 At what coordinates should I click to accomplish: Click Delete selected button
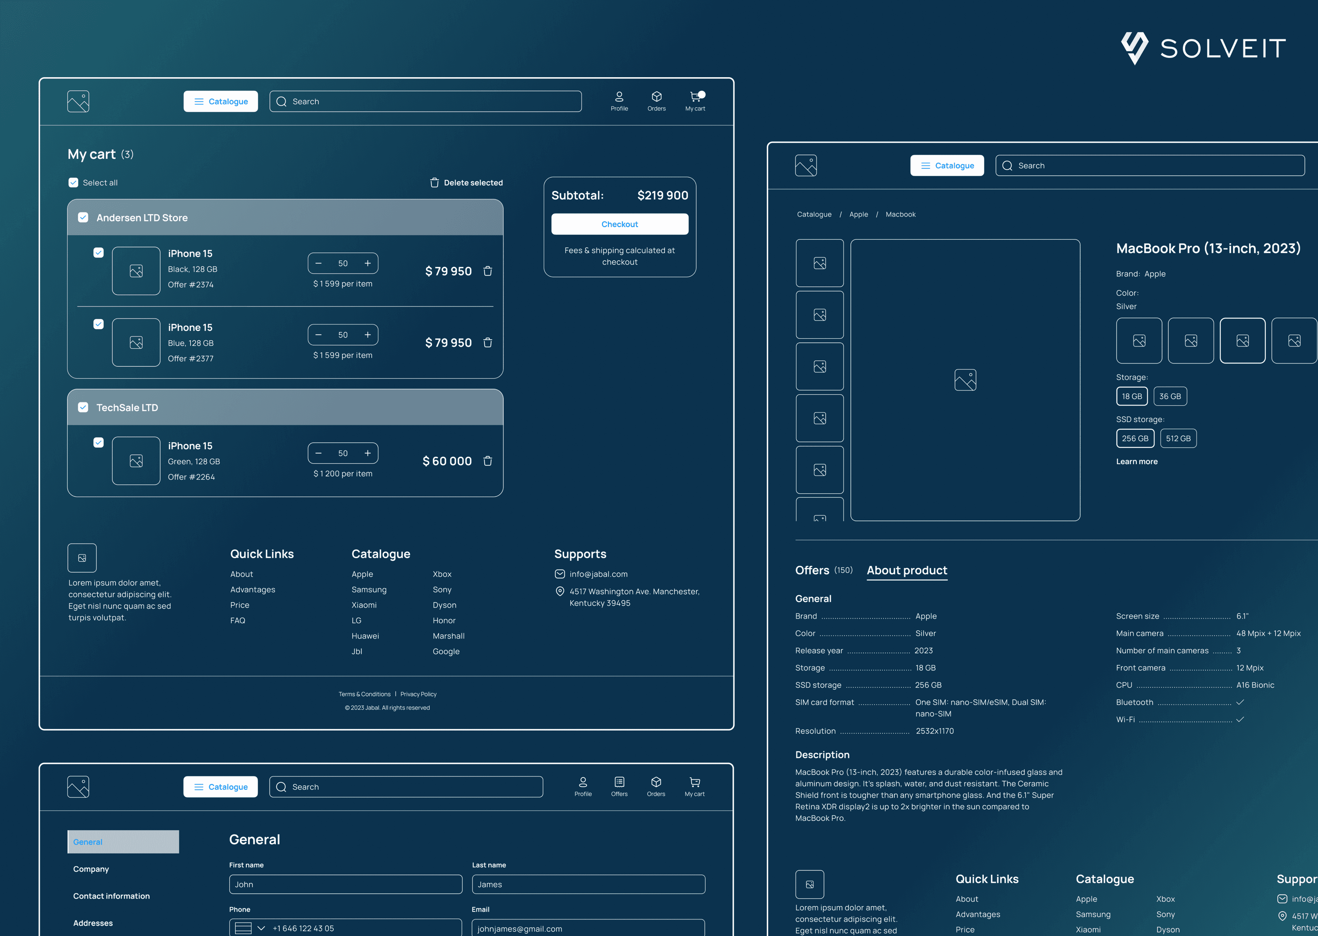466,183
